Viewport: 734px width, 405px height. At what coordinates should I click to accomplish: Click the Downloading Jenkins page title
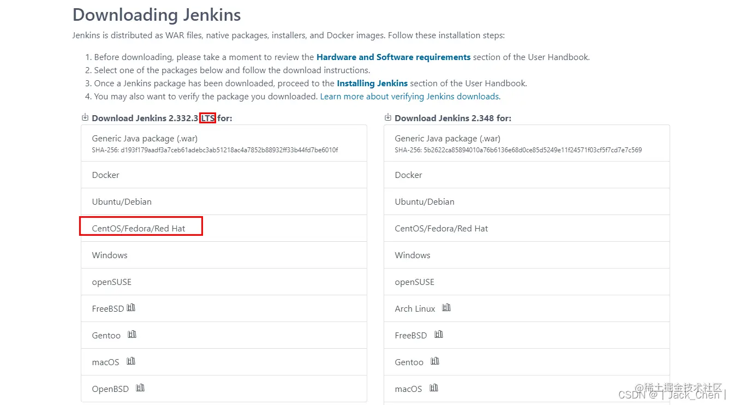pos(157,15)
